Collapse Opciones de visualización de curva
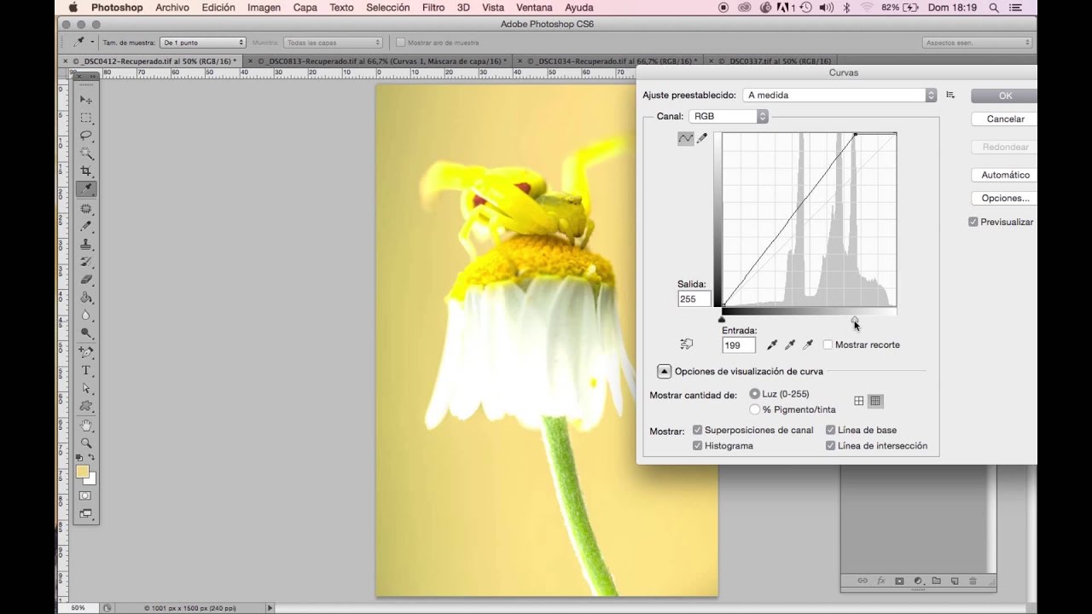The height and width of the screenshot is (614, 1092). (x=665, y=371)
